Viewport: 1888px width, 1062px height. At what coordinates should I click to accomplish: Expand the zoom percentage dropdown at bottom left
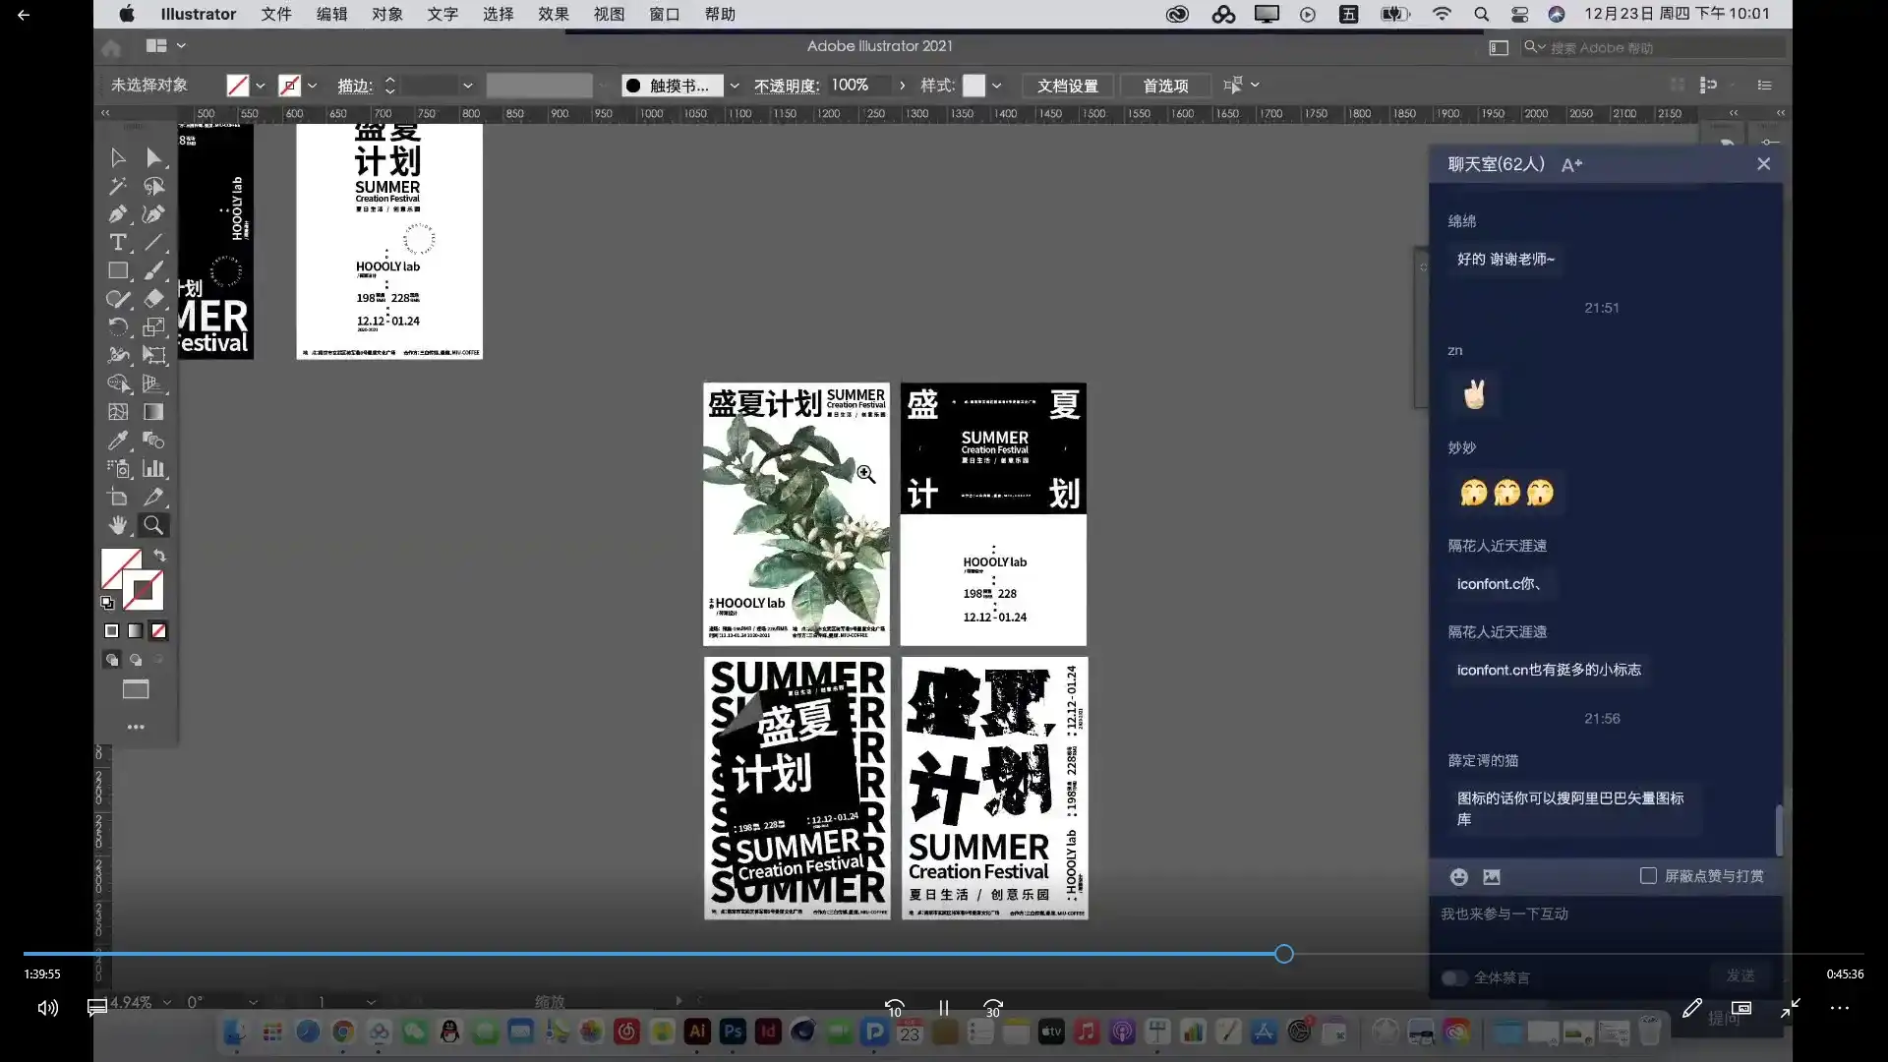pos(165,1002)
